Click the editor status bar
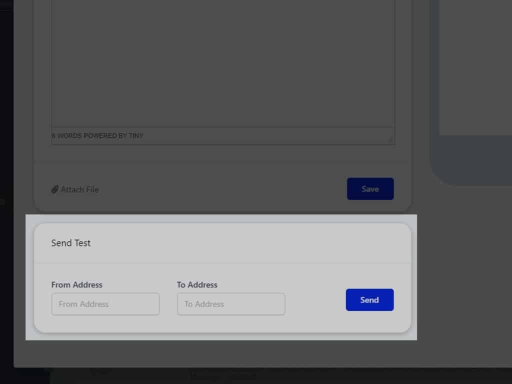This screenshot has height=384, width=512. click(250, 136)
